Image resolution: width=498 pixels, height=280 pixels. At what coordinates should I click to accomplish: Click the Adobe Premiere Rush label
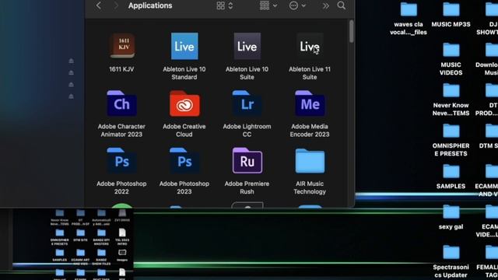[247, 187]
